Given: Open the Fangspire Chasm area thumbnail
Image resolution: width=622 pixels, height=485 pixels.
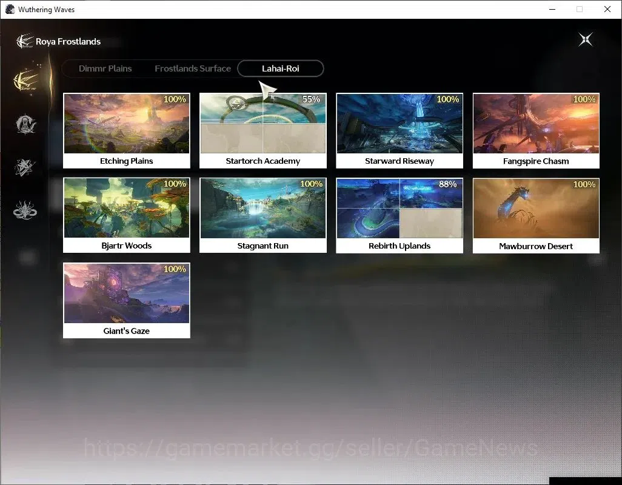Looking at the screenshot, I should 536,123.
